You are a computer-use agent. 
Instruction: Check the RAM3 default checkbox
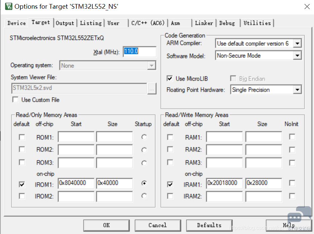170,162
